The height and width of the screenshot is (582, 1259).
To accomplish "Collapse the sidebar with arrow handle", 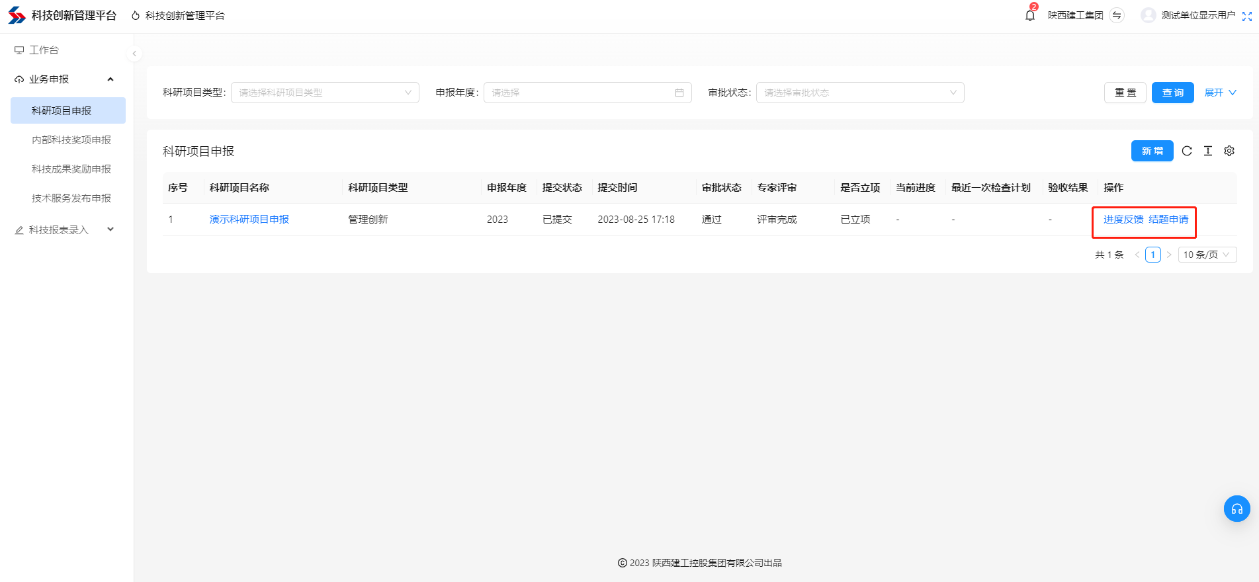I will (x=134, y=54).
